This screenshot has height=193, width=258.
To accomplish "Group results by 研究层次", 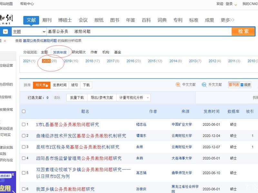I will click(x=79, y=52).
